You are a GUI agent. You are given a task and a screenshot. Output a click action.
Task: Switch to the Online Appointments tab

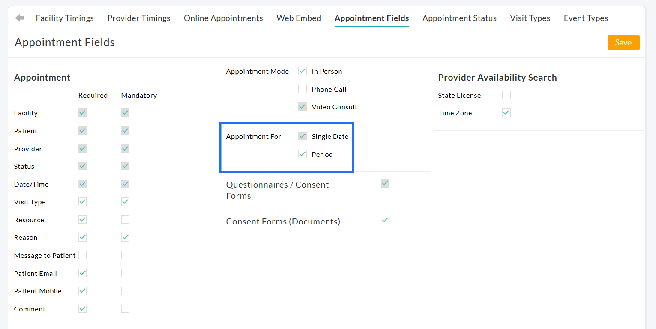[223, 18]
